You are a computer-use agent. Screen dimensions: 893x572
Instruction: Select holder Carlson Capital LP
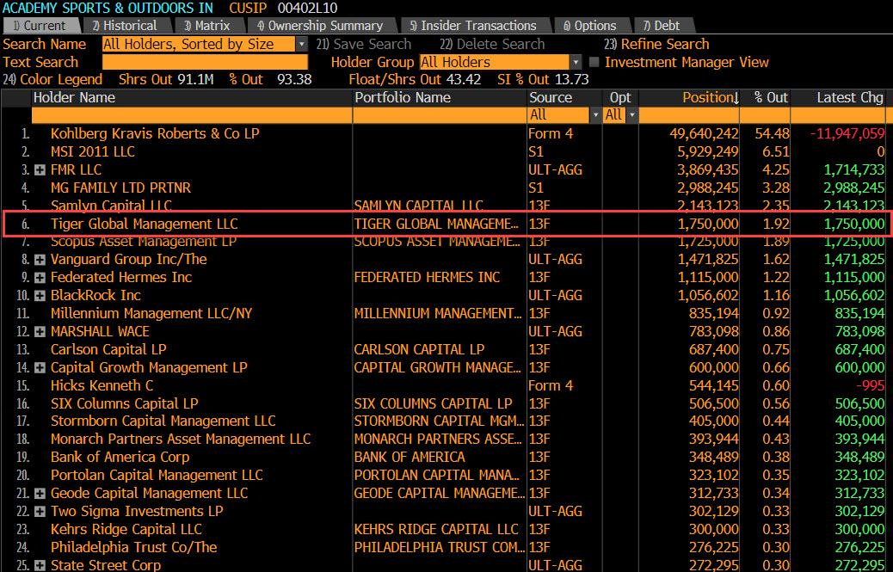(108, 349)
